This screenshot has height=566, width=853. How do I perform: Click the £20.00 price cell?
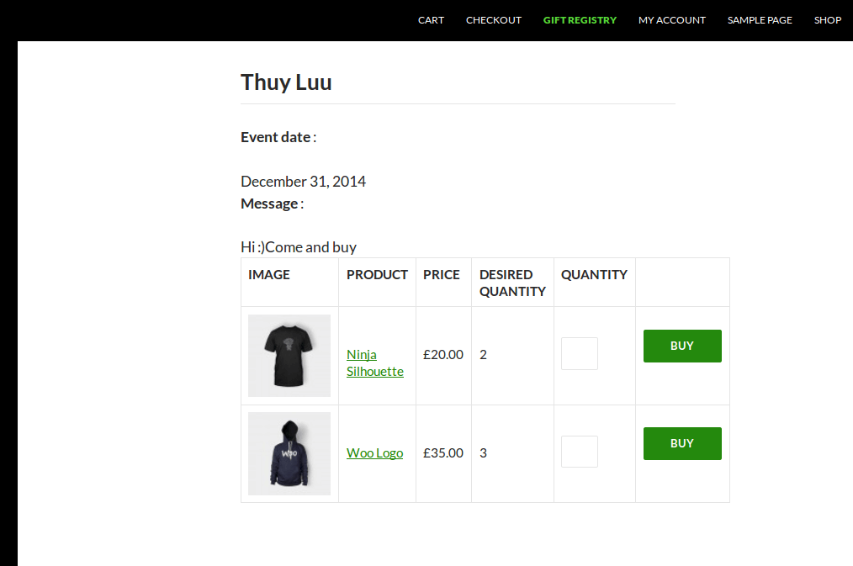pos(443,355)
